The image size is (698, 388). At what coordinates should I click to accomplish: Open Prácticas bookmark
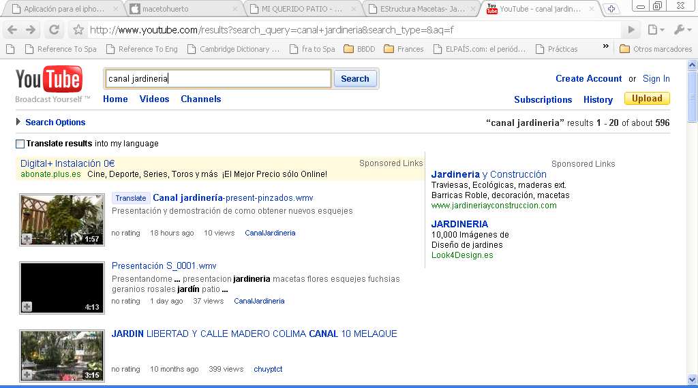(x=557, y=49)
